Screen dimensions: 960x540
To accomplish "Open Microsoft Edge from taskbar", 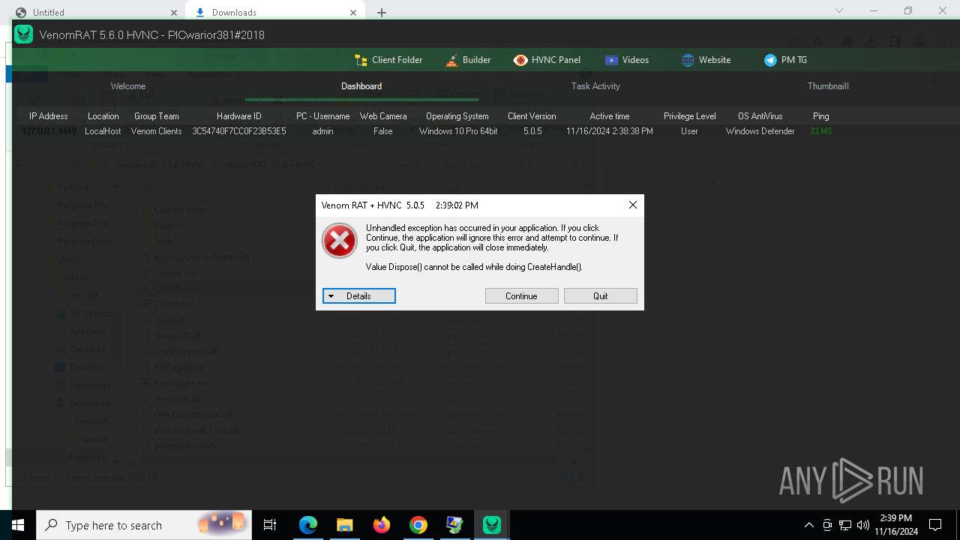I will [x=308, y=525].
